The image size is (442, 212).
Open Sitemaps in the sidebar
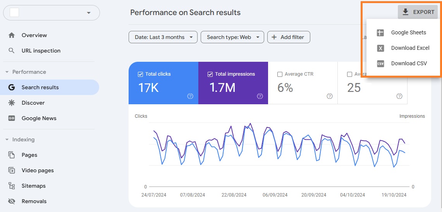(x=34, y=186)
